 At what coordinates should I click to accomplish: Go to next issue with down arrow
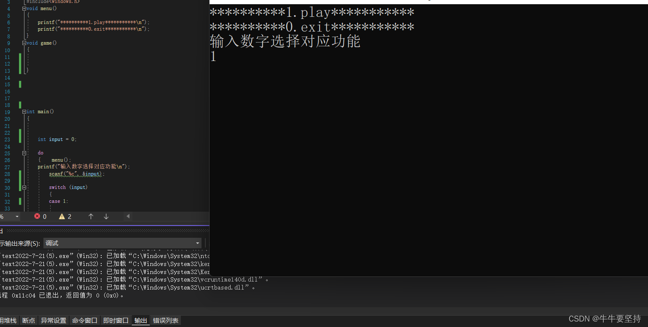tap(106, 216)
